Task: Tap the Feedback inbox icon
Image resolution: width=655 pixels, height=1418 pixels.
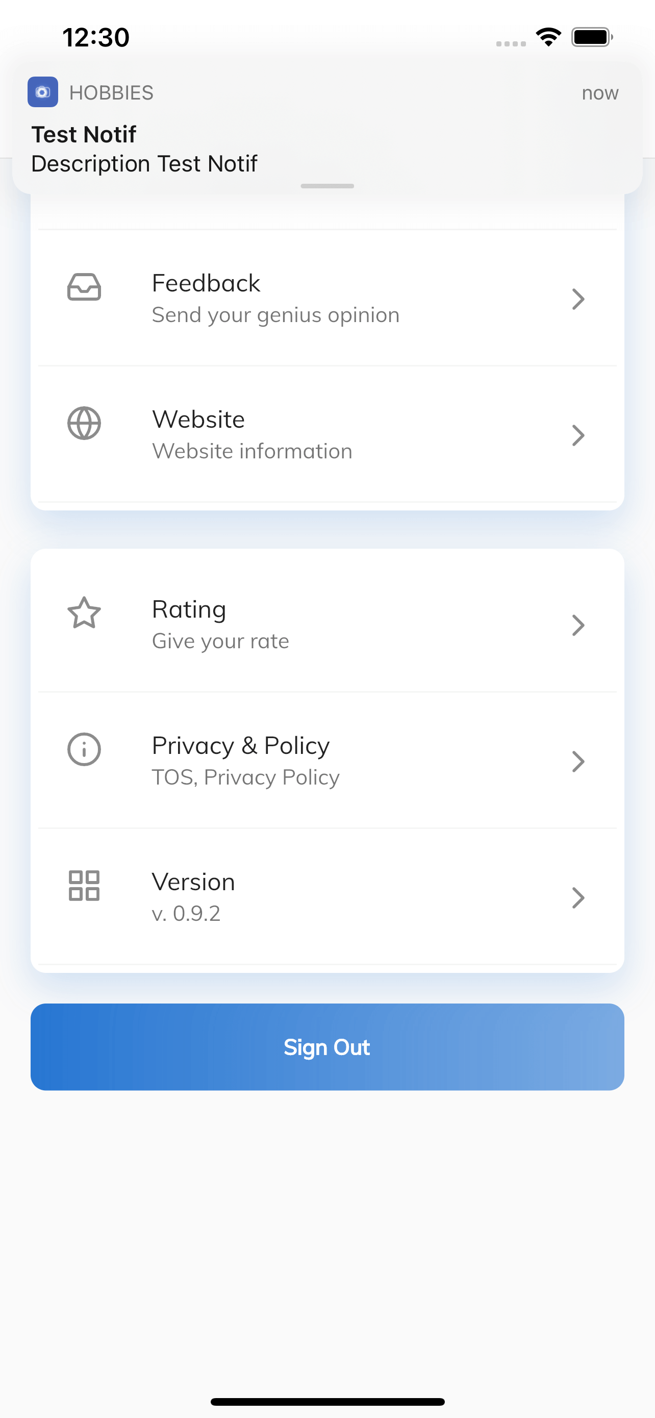Action: (x=84, y=287)
